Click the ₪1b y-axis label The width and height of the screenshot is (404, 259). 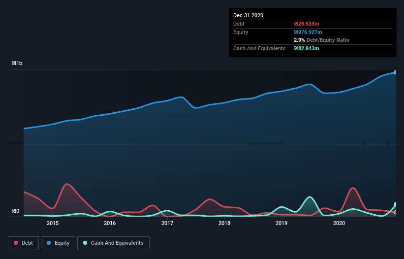17,63
